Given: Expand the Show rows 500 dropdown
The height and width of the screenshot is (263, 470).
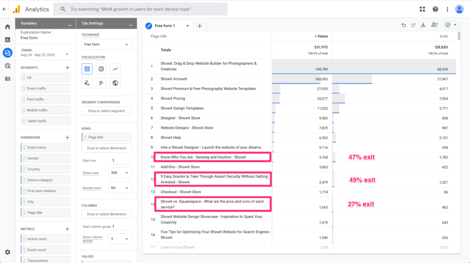Looking at the screenshot, I should pos(120,173).
